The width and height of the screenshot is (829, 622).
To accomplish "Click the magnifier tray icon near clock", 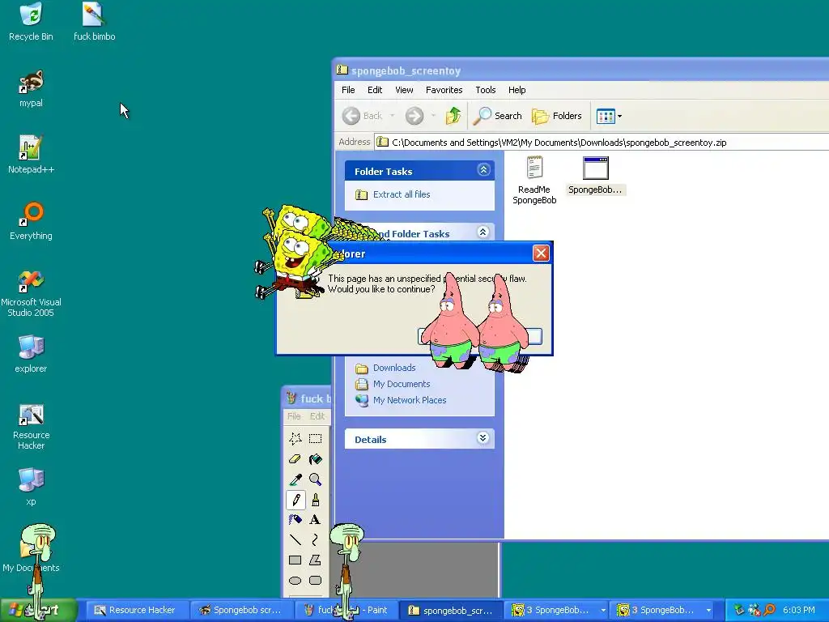I will pos(770,610).
